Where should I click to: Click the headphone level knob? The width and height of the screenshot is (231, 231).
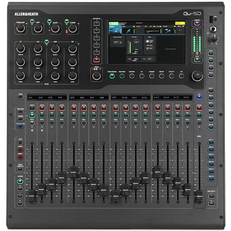pos(214,39)
